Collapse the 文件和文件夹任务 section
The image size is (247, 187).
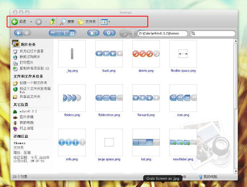pos(28,76)
